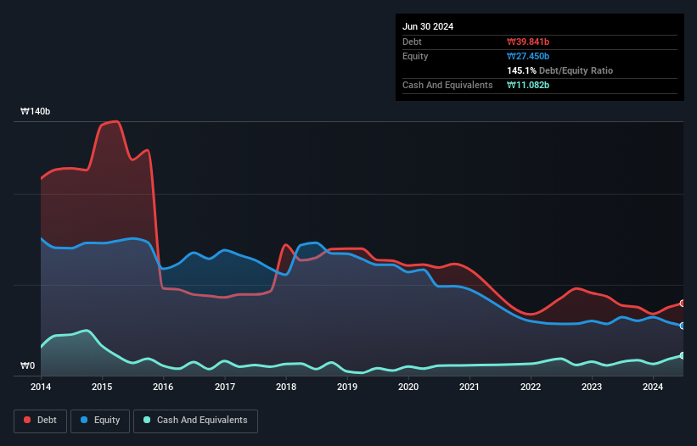
Task: Select the 2015 axis label
Action: (102, 387)
